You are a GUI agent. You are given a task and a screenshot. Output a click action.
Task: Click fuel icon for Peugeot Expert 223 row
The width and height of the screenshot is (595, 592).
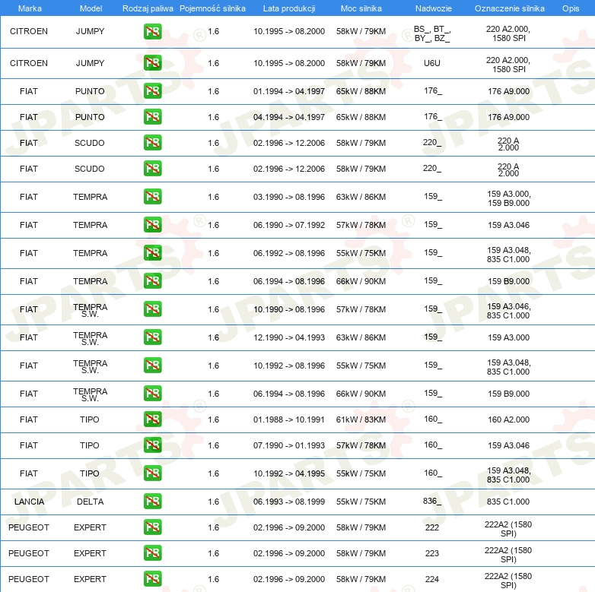click(152, 553)
